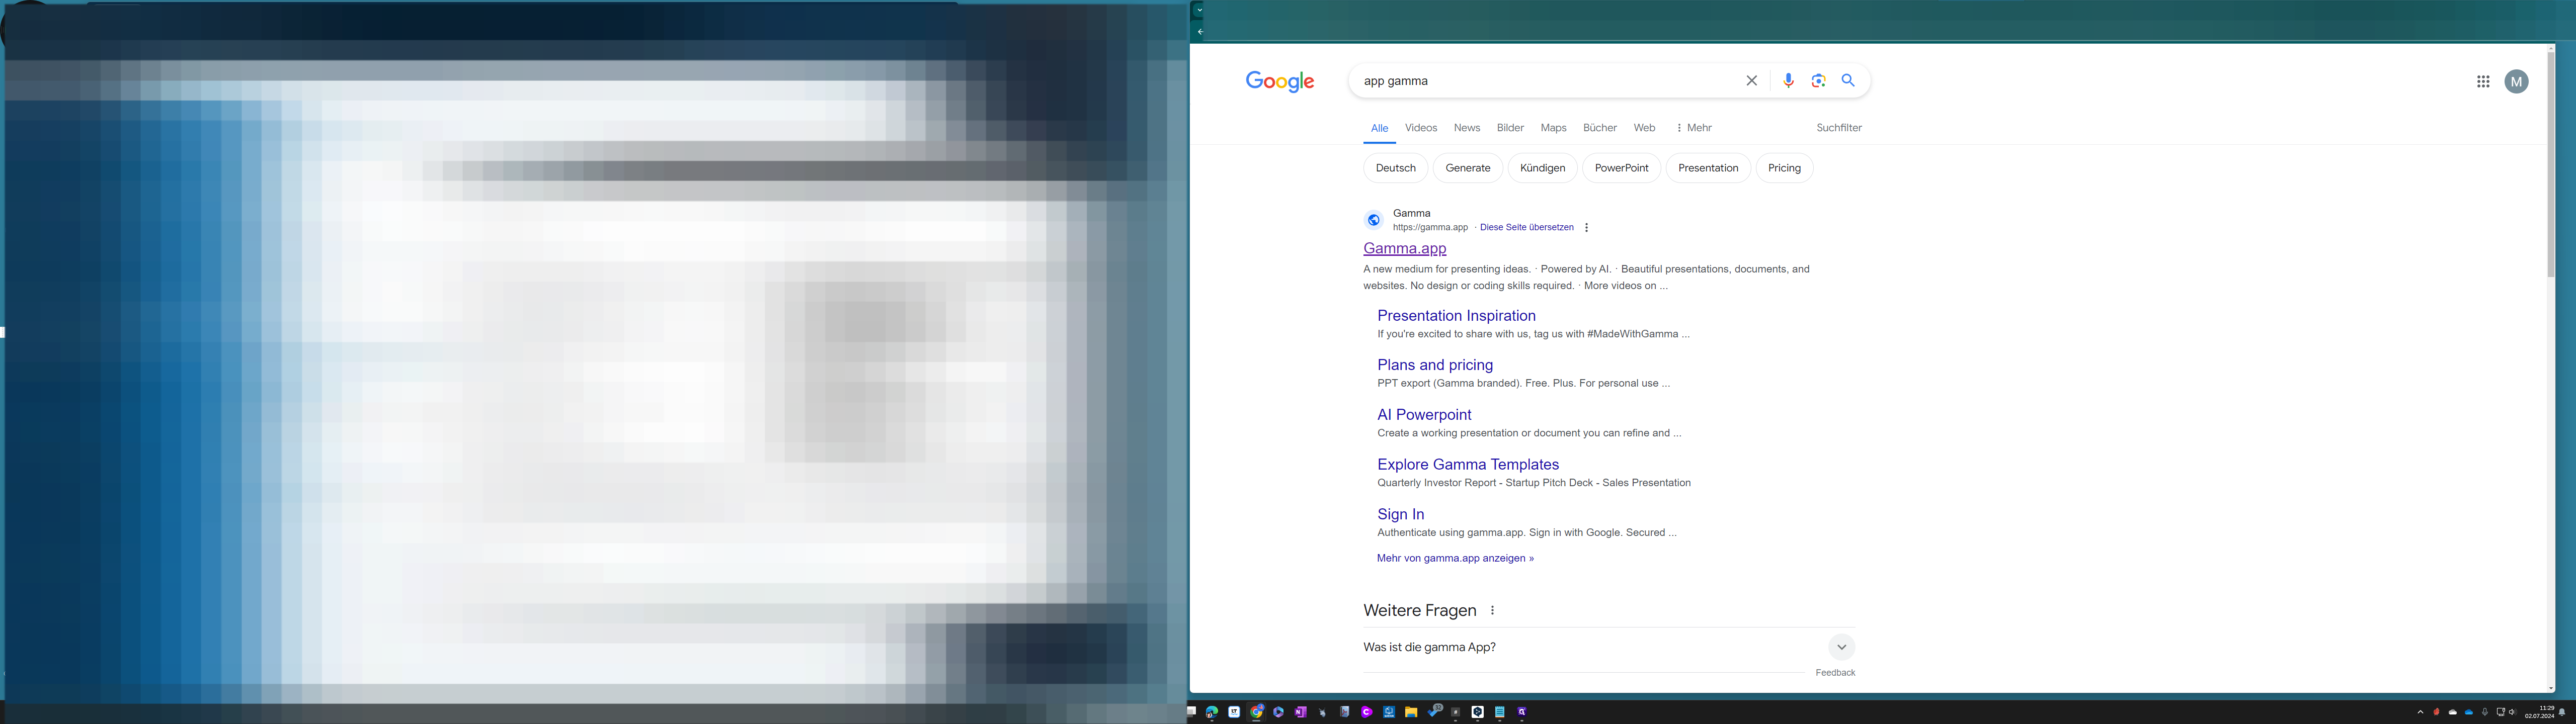Switch to Google Chrome in the taskbar
The width and height of the screenshot is (2576, 724).
point(1256,712)
